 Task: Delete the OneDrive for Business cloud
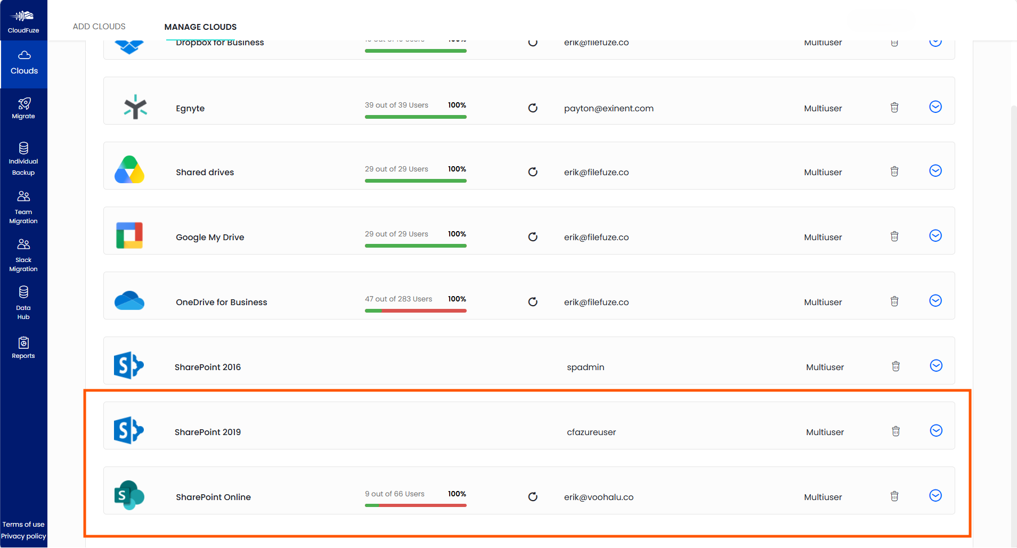pos(894,301)
